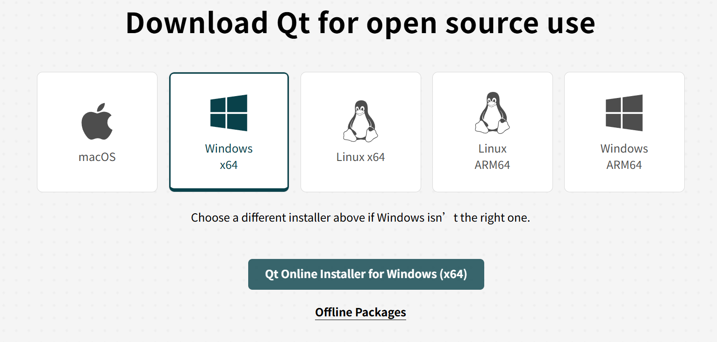Click 'Qt Online Installer for Windows (x64)' button

tap(366, 274)
